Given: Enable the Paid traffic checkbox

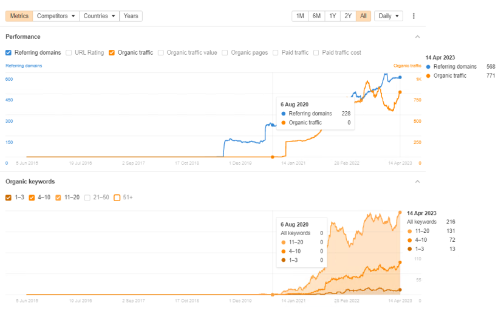Looking at the screenshot, I should pyautogui.click(x=276, y=53).
